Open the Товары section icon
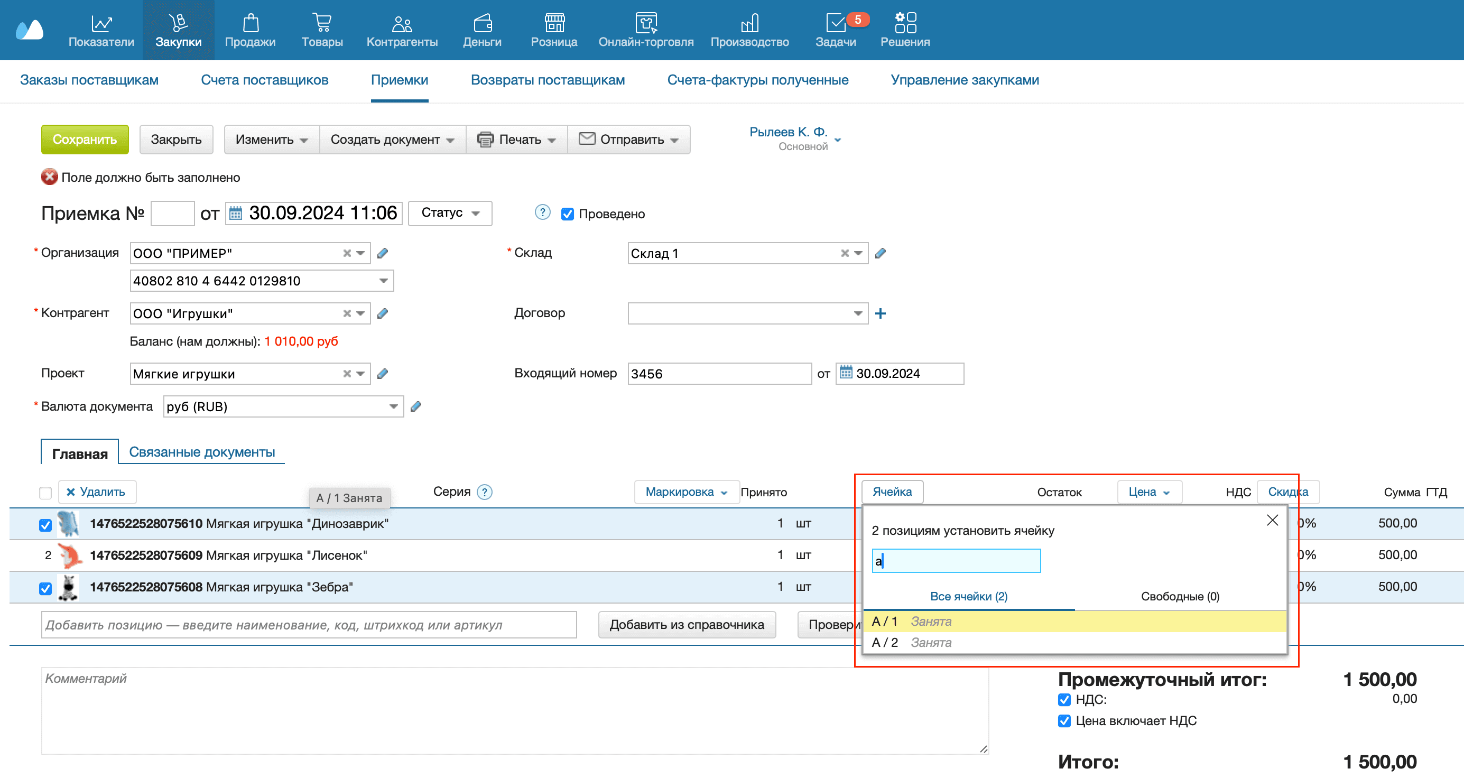The height and width of the screenshot is (778, 1464). pos(322,23)
